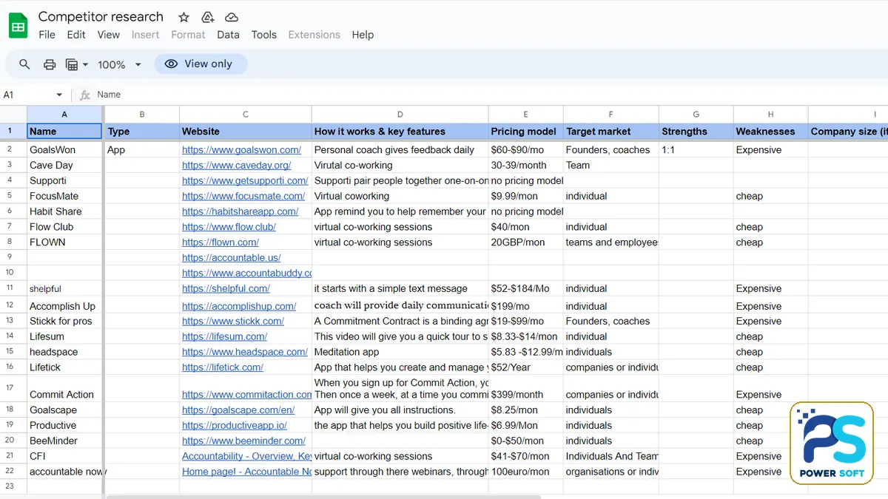This screenshot has height=499, width=888.
Task: Star the Competitor research document
Action: click(x=184, y=17)
